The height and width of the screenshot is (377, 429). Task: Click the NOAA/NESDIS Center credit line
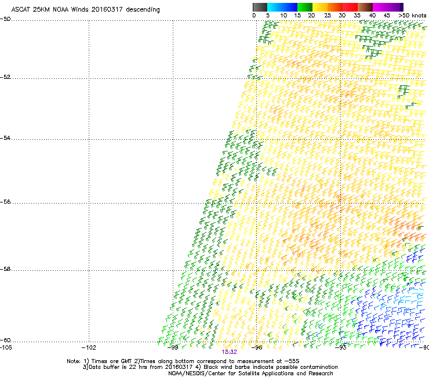point(250,374)
